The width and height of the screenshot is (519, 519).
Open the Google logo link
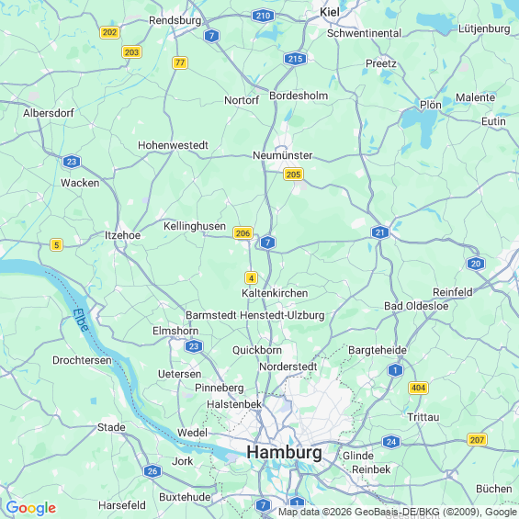click(x=31, y=508)
